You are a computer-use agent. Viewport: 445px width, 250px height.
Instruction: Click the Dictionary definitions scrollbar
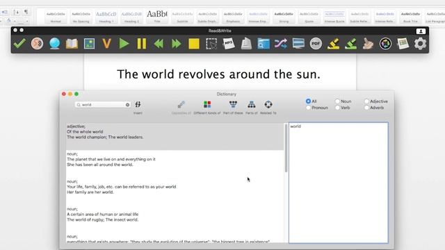(x=286, y=148)
